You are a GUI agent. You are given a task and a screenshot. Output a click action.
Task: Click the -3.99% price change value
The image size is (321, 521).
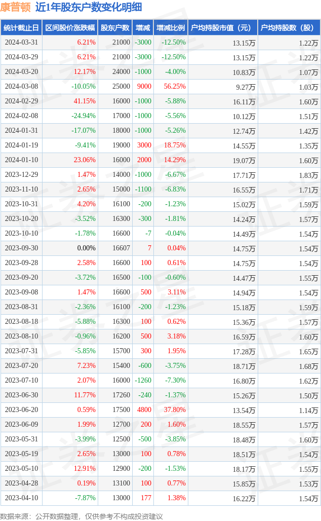(x=85, y=439)
